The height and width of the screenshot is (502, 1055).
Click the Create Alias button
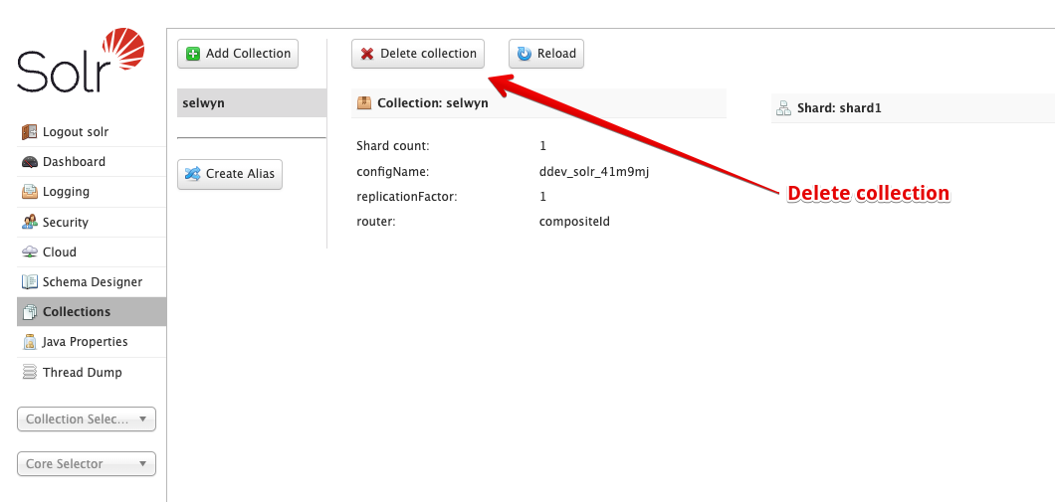[x=230, y=174]
